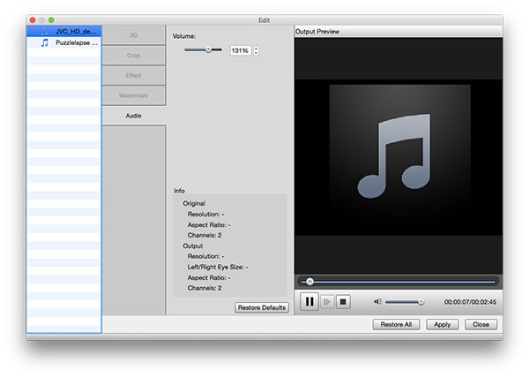The width and height of the screenshot is (529, 378).
Task: Switch to the Watermark tab
Action: tap(134, 95)
